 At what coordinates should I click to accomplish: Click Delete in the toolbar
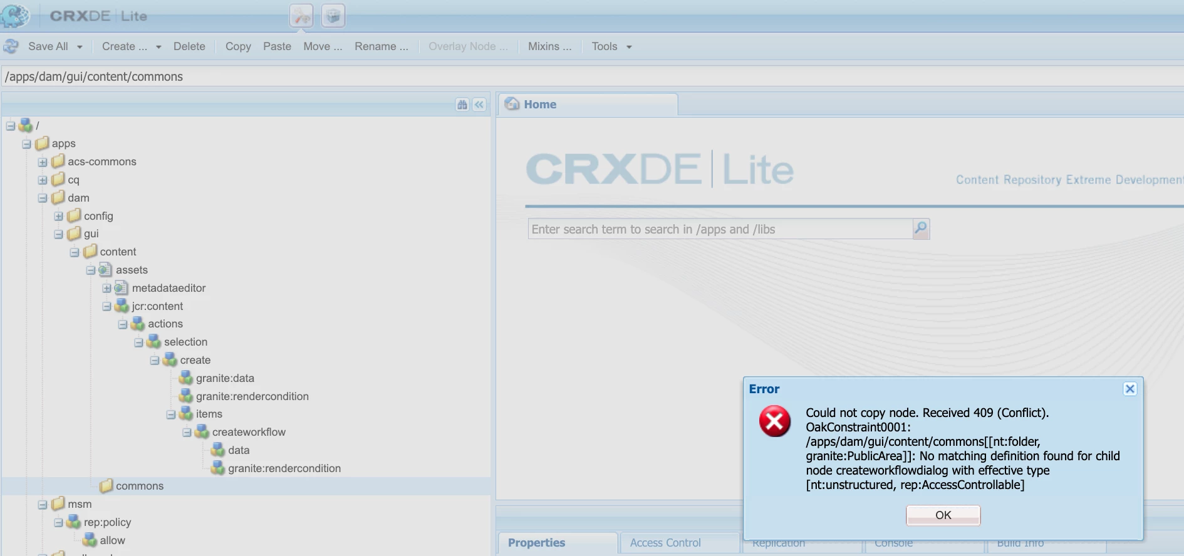coord(189,46)
